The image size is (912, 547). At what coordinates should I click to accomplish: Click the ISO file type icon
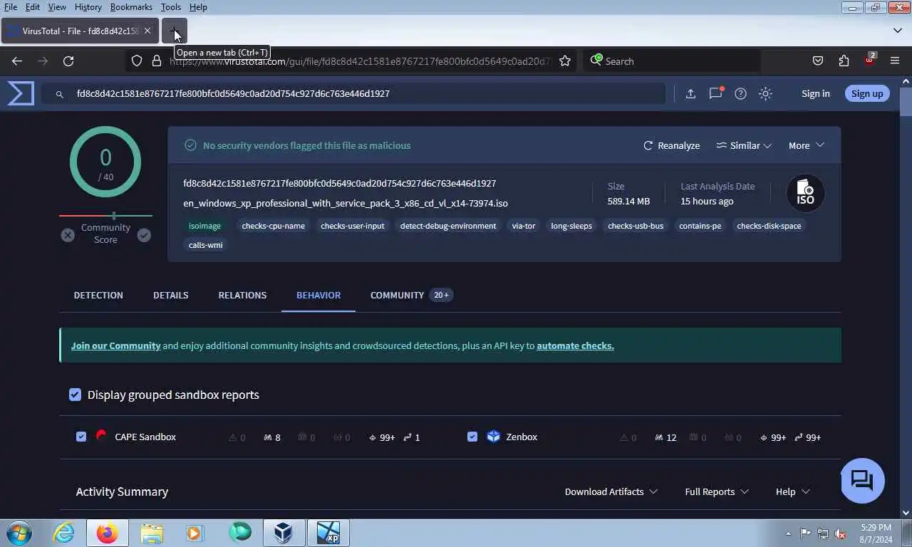point(805,193)
